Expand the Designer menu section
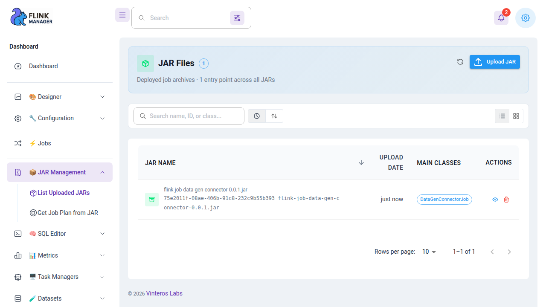 60,97
